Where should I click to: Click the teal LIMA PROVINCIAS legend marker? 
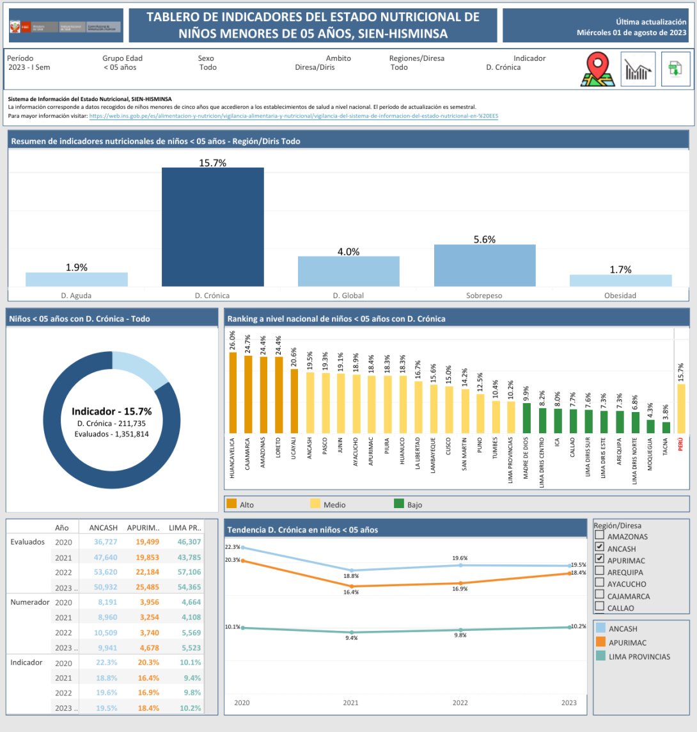tap(600, 656)
